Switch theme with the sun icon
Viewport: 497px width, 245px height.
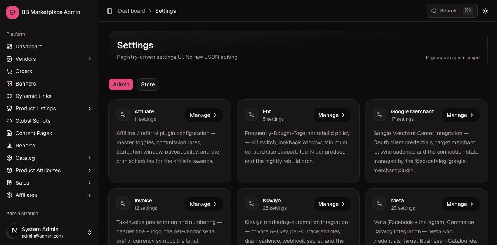(x=485, y=11)
